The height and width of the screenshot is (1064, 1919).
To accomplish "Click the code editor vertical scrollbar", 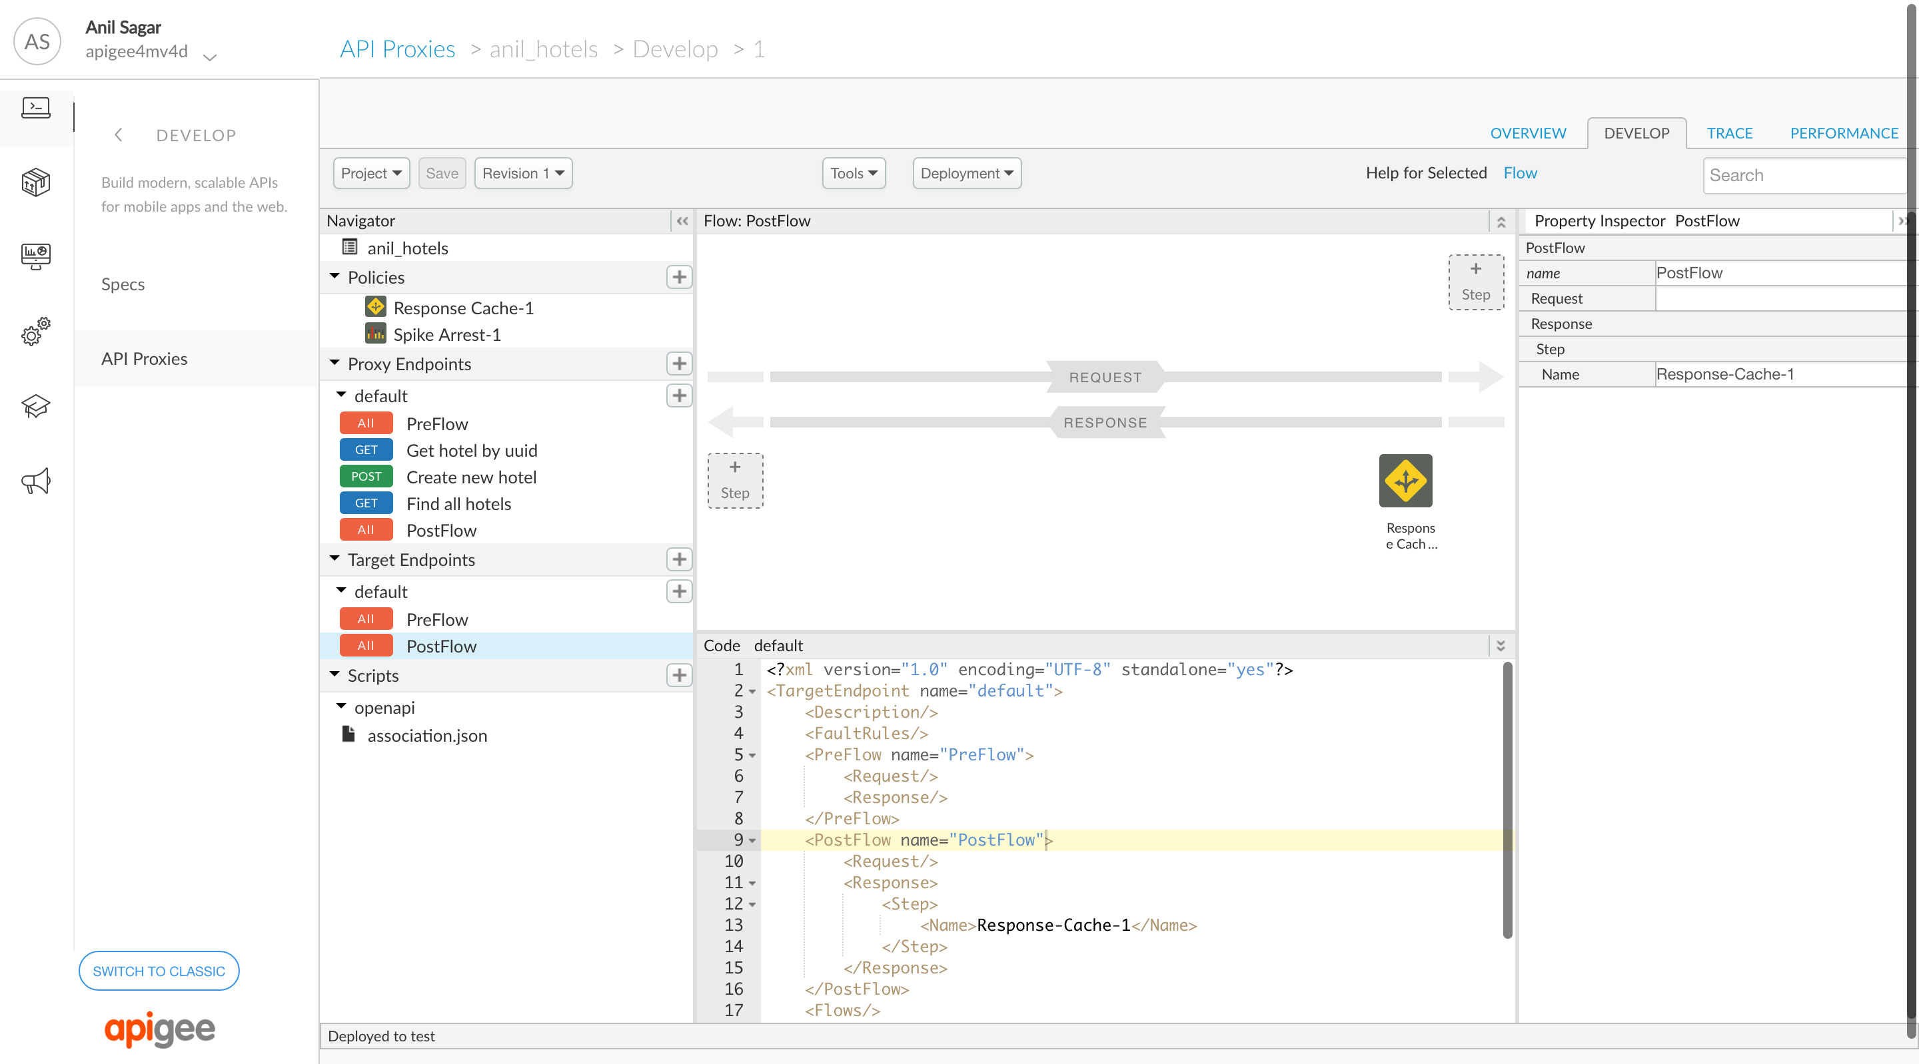I will [1507, 800].
